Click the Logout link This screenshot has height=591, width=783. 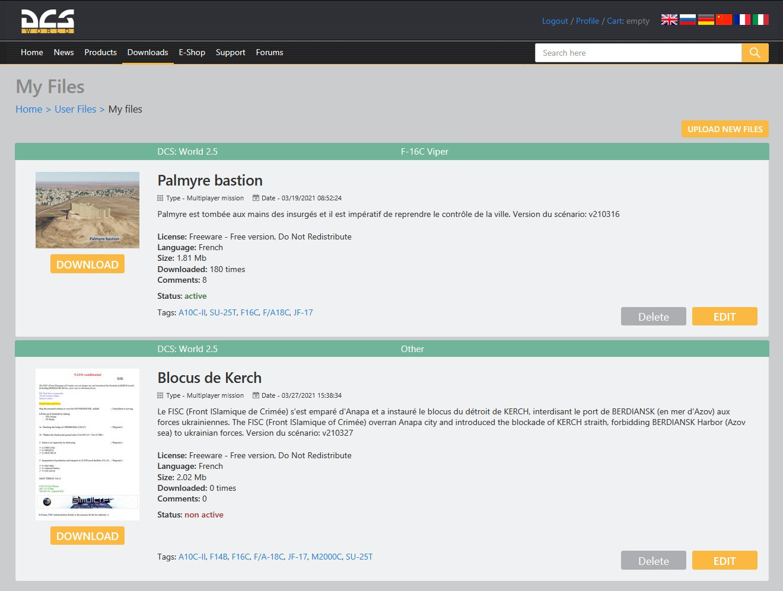point(555,21)
